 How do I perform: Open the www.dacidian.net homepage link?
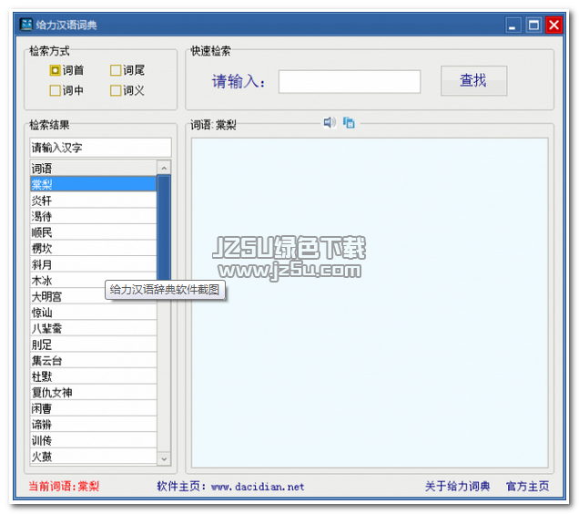pyautogui.click(x=258, y=487)
